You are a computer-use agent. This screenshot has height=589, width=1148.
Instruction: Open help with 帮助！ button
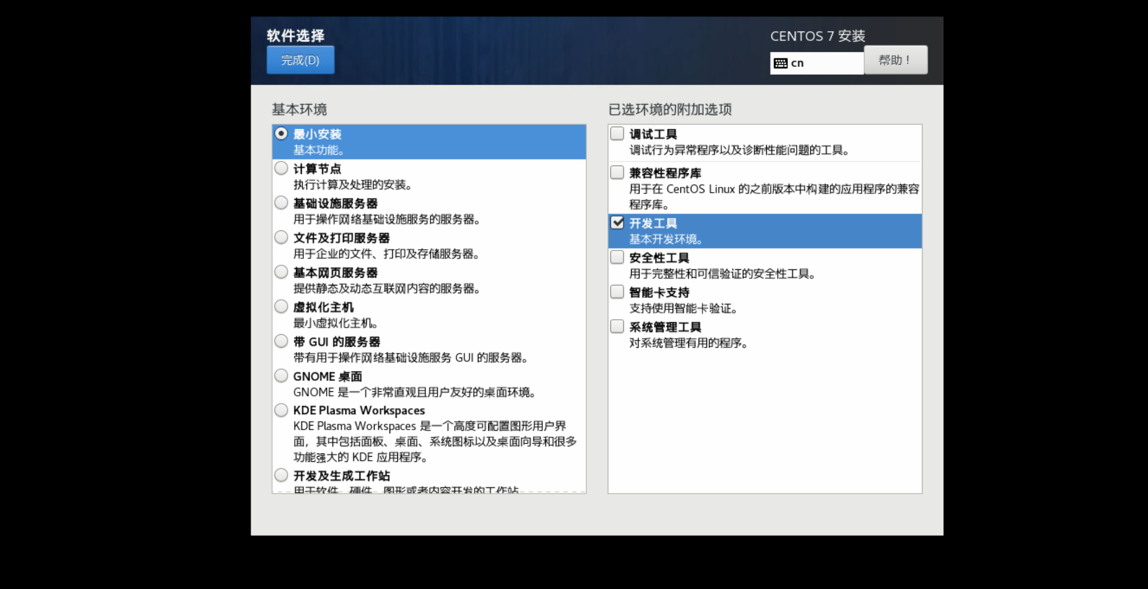pos(896,60)
